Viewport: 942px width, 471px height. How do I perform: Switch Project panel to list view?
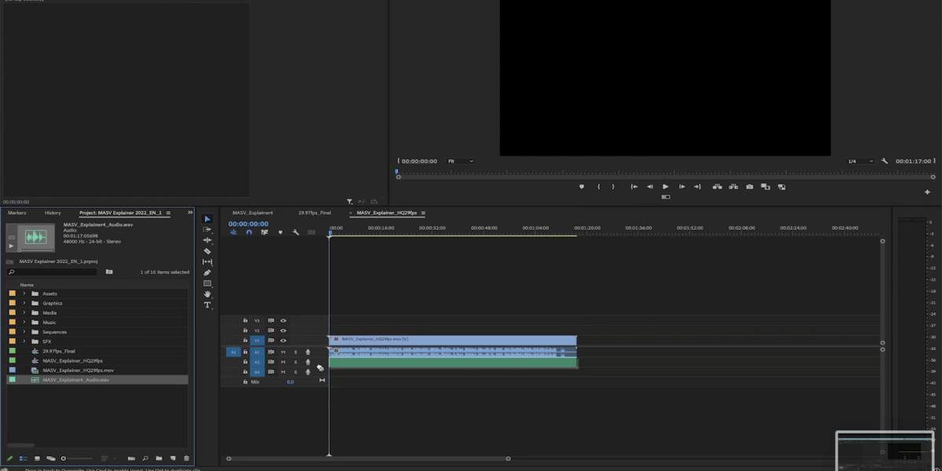pyautogui.click(x=24, y=458)
